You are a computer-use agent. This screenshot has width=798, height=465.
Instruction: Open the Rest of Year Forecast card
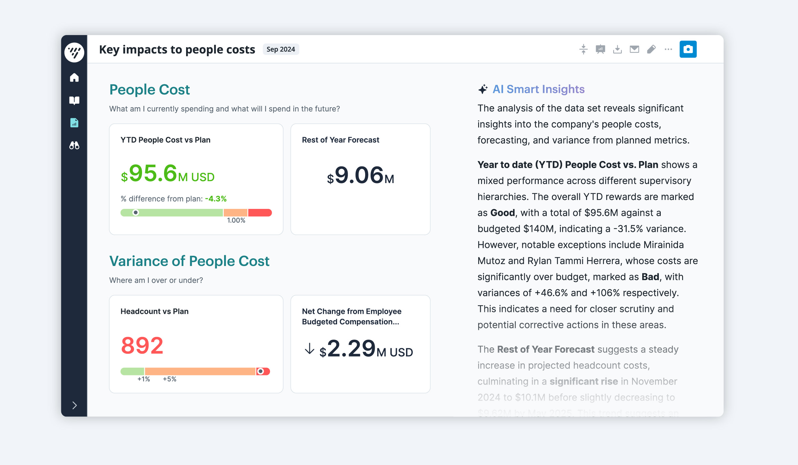coord(360,179)
